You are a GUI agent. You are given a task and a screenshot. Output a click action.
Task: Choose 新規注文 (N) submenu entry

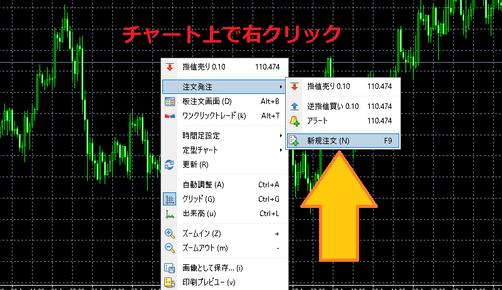click(x=343, y=141)
